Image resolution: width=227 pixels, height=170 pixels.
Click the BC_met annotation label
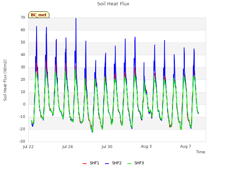pos(39,15)
